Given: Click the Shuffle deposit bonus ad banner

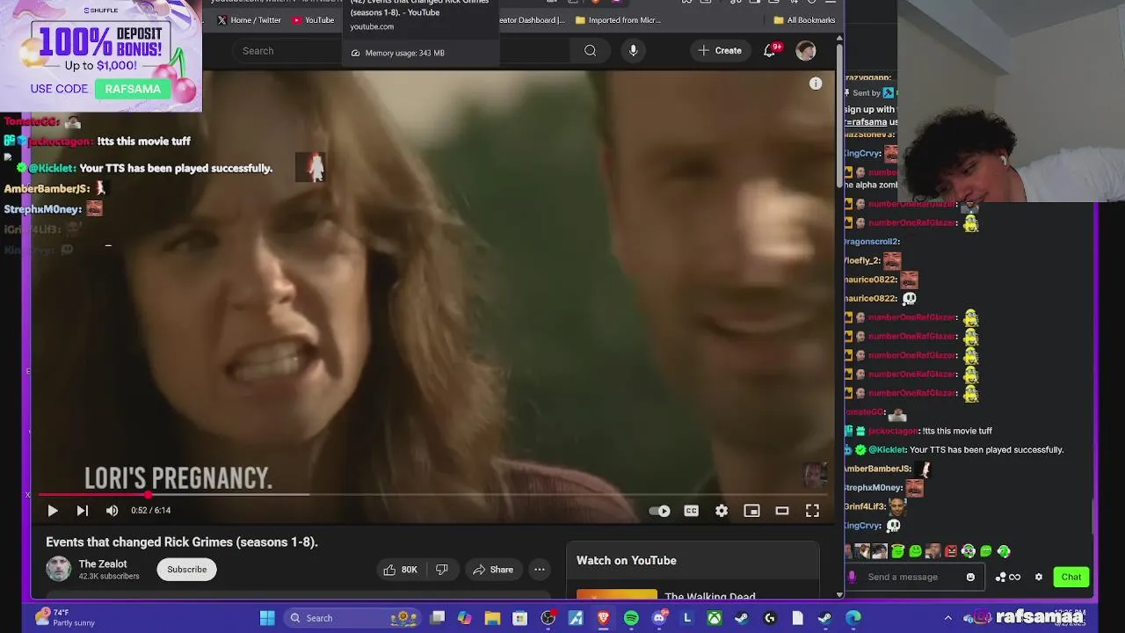Looking at the screenshot, I should pyautogui.click(x=101, y=56).
